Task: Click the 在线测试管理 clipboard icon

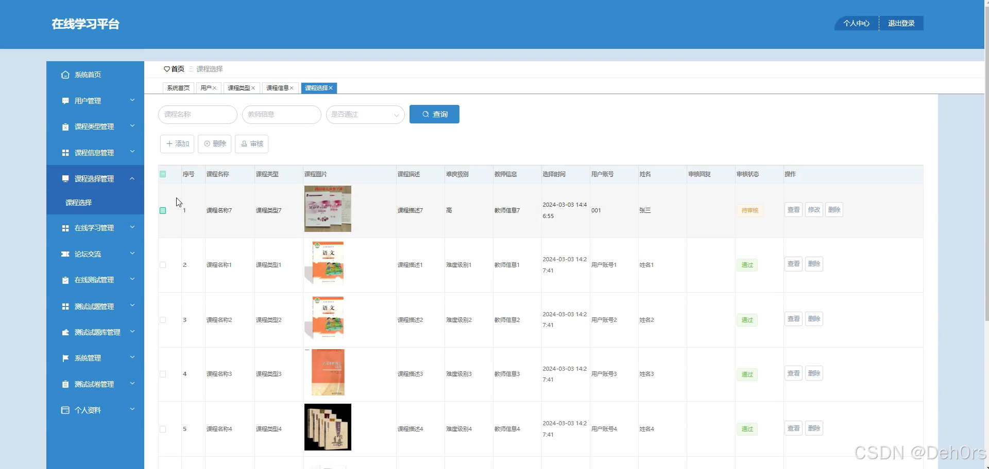Action: click(65, 280)
